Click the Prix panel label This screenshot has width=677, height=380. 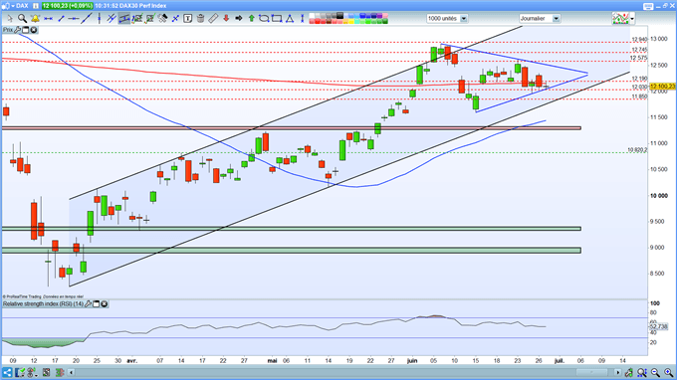pyautogui.click(x=8, y=30)
